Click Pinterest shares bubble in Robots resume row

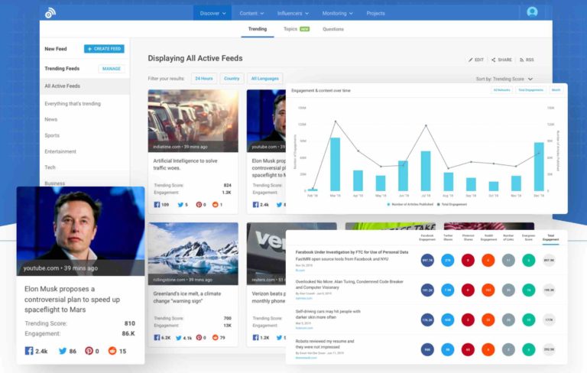click(x=468, y=349)
